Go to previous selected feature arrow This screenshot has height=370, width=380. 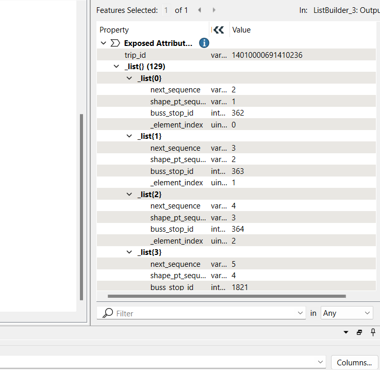tap(200, 10)
